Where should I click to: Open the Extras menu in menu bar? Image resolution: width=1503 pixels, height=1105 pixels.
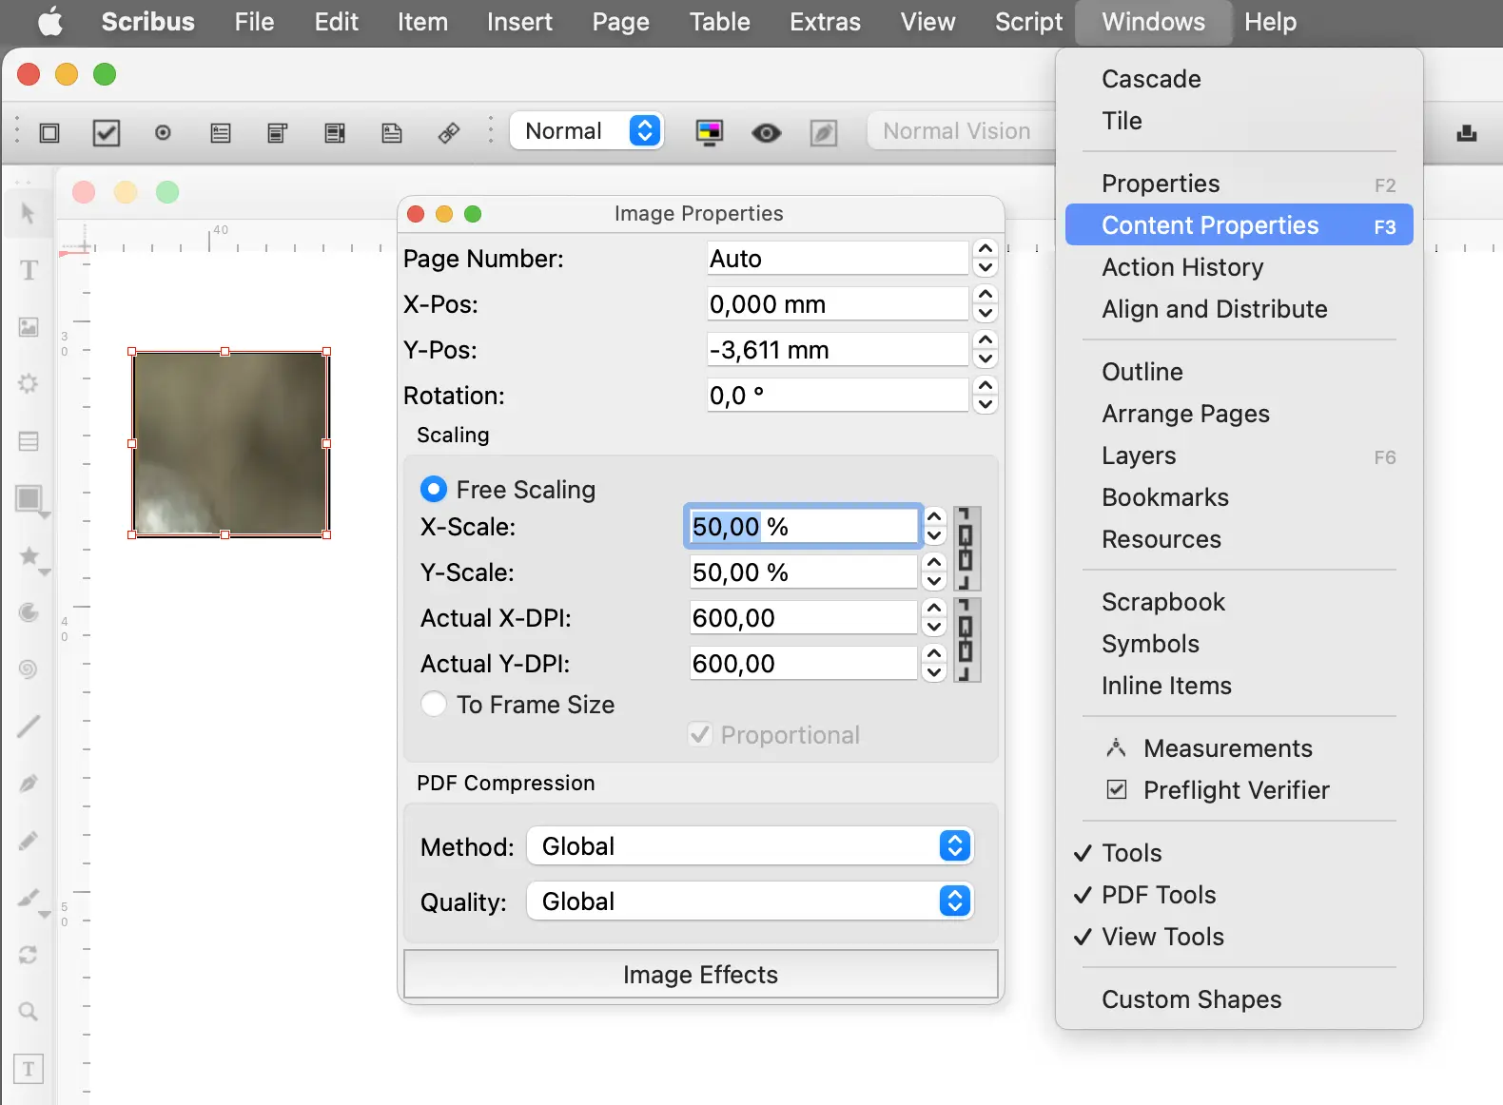[x=825, y=22]
